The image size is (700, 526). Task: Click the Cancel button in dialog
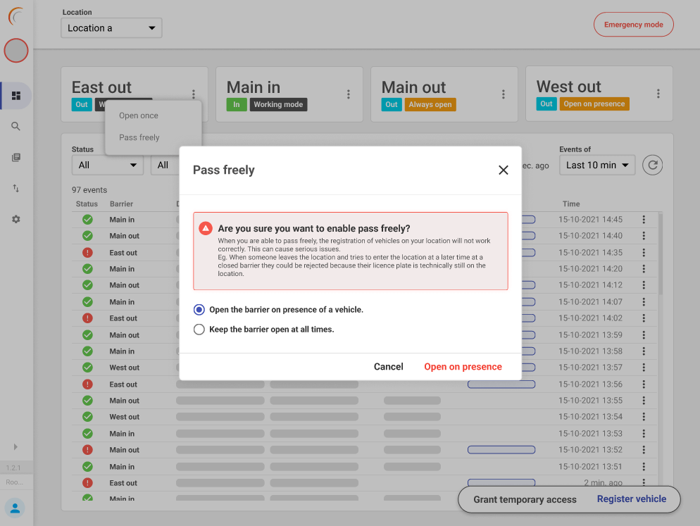pyautogui.click(x=388, y=367)
